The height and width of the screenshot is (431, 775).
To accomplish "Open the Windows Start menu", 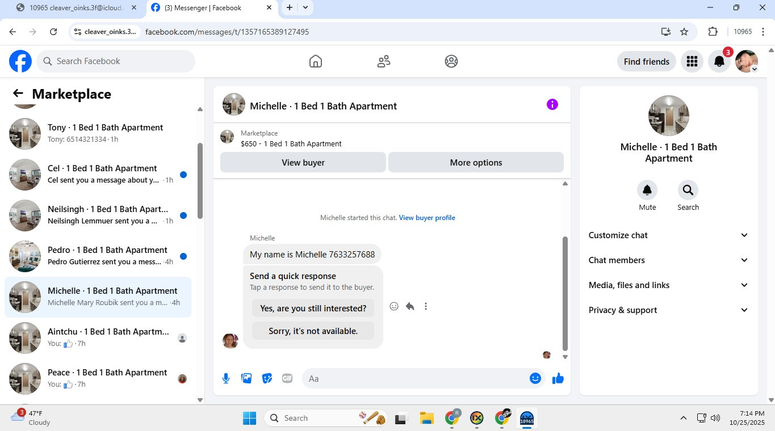I will click(249, 418).
